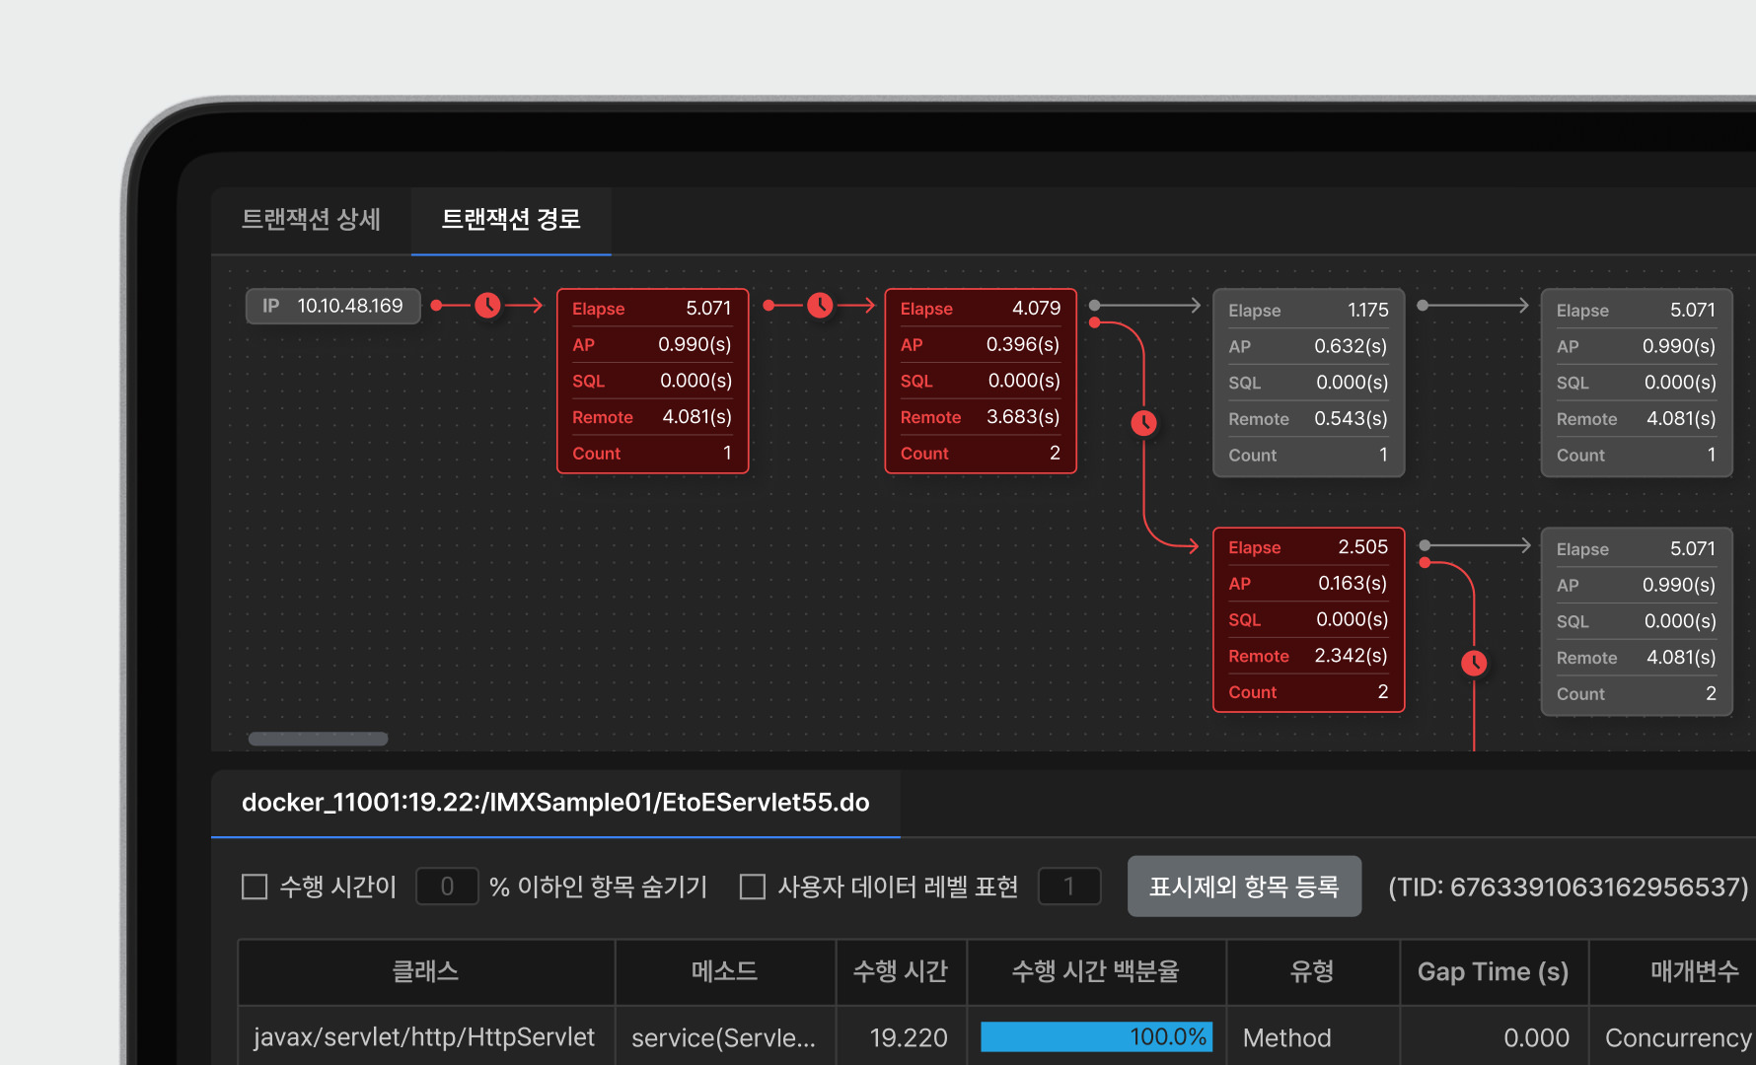Open the docker_11001 EtoEServlet55.do tab
Viewport: 1756px width, 1065px height.
(x=555, y=803)
